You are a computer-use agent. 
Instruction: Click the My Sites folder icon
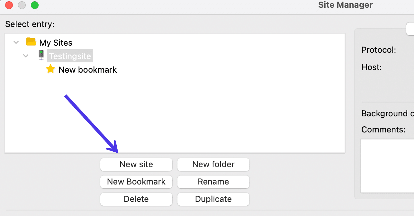pyautogui.click(x=31, y=42)
